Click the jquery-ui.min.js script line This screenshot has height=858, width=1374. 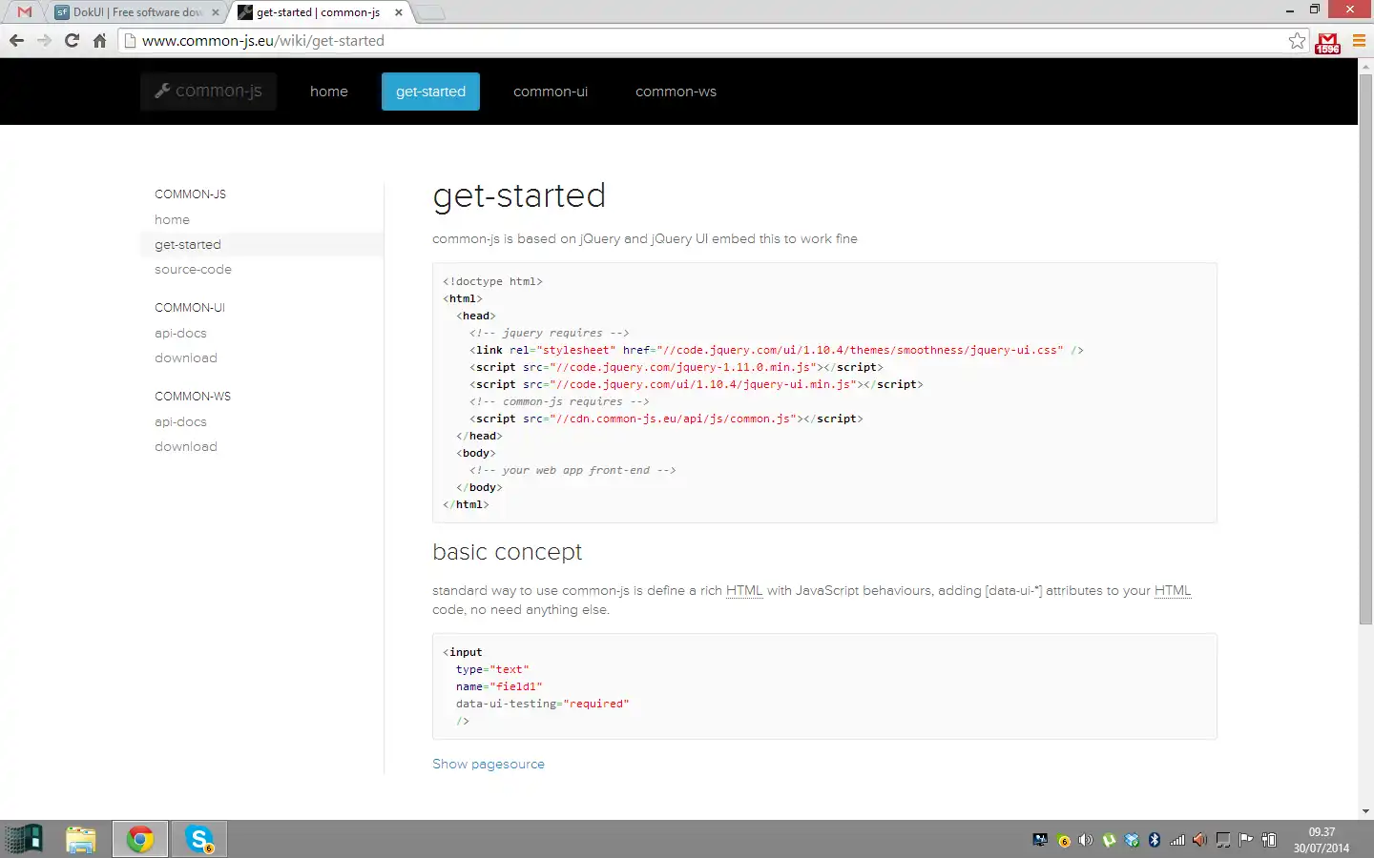(x=697, y=384)
